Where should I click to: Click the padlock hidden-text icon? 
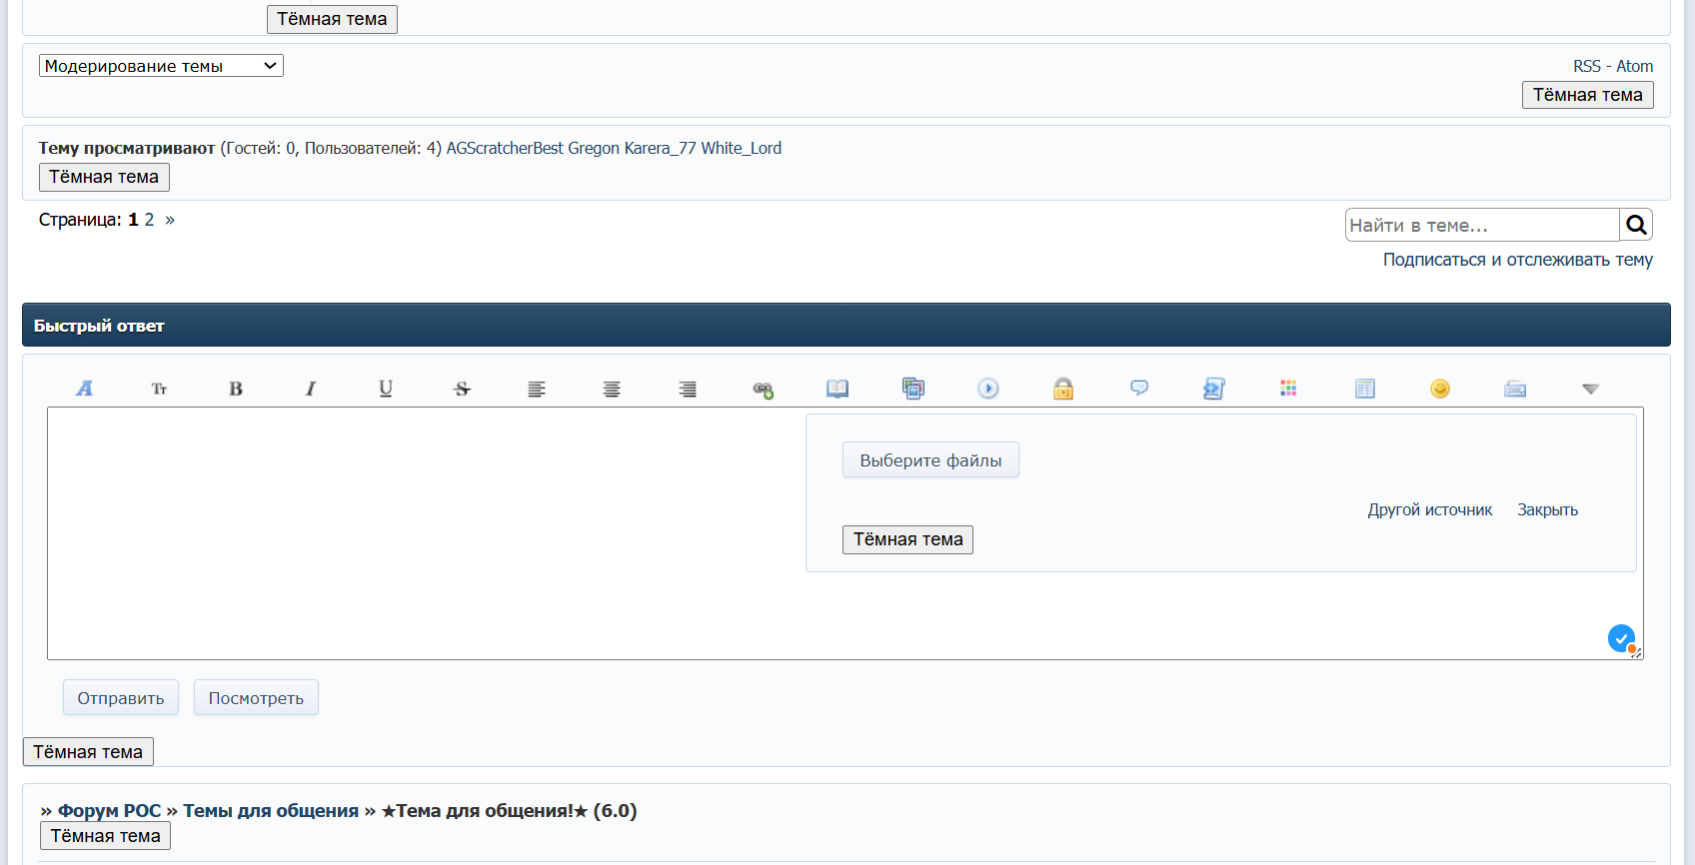point(1063,389)
